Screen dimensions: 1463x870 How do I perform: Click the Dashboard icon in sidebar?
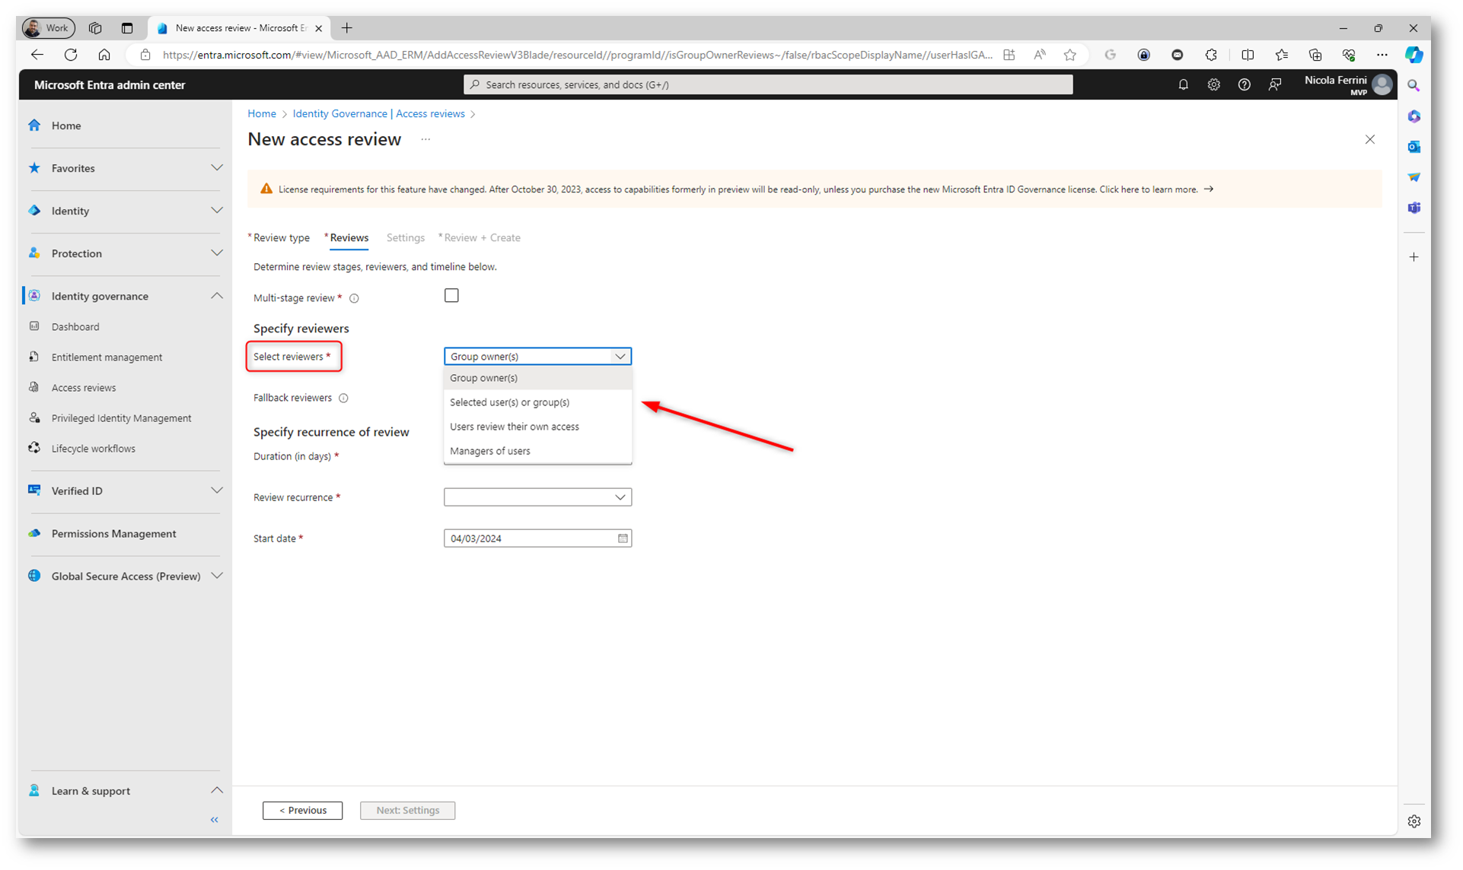(x=34, y=326)
